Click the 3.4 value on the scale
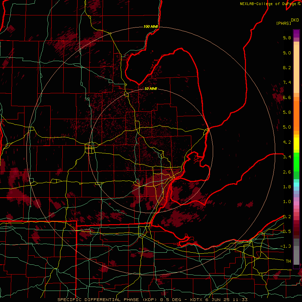This screenshot has height=302, width=302. click(287, 157)
